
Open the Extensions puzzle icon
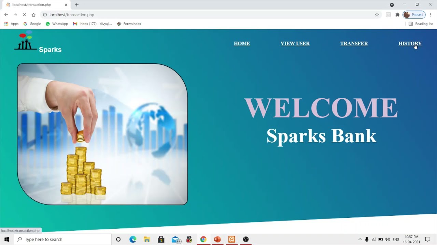tap(397, 15)
